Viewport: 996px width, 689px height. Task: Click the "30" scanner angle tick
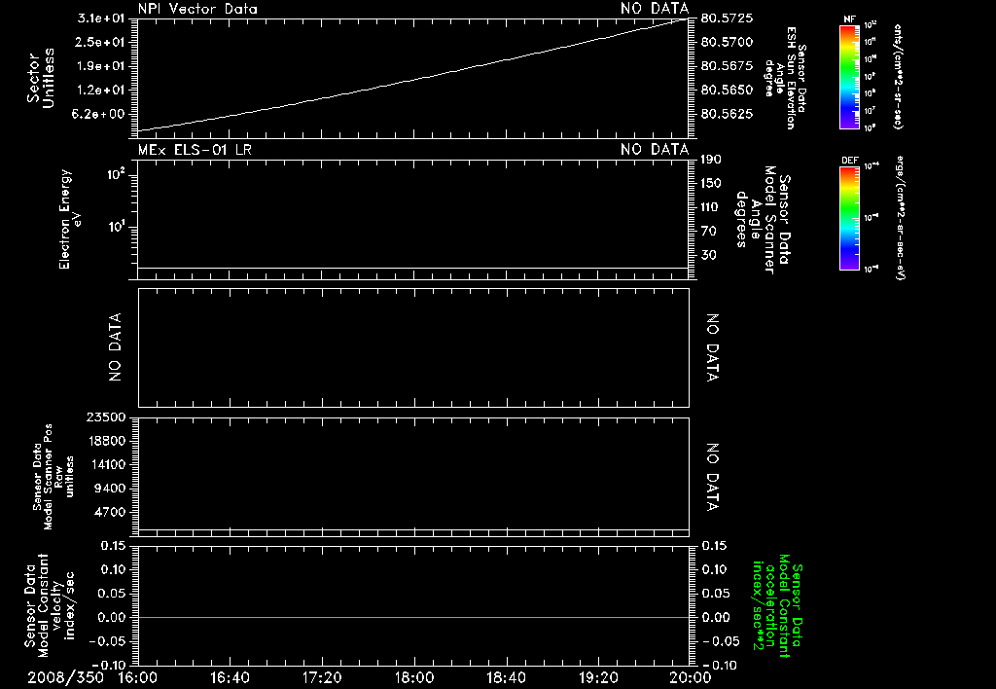click(x=708, y=255)
